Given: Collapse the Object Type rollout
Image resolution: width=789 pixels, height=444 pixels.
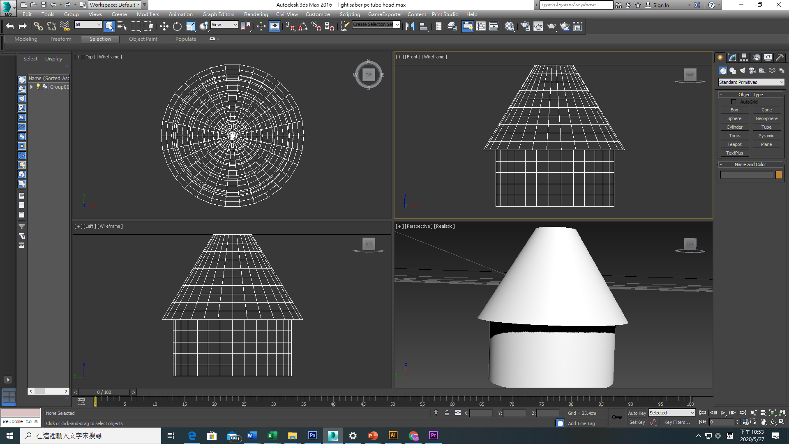Looking at the screenshot, I should point(750,95).
